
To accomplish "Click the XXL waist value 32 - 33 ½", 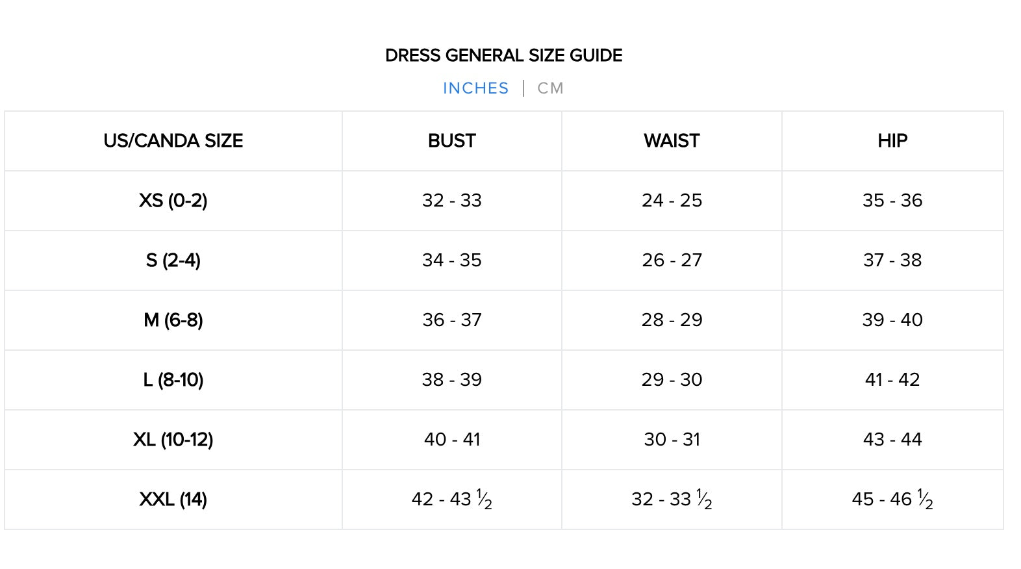I will coord(672,499).
